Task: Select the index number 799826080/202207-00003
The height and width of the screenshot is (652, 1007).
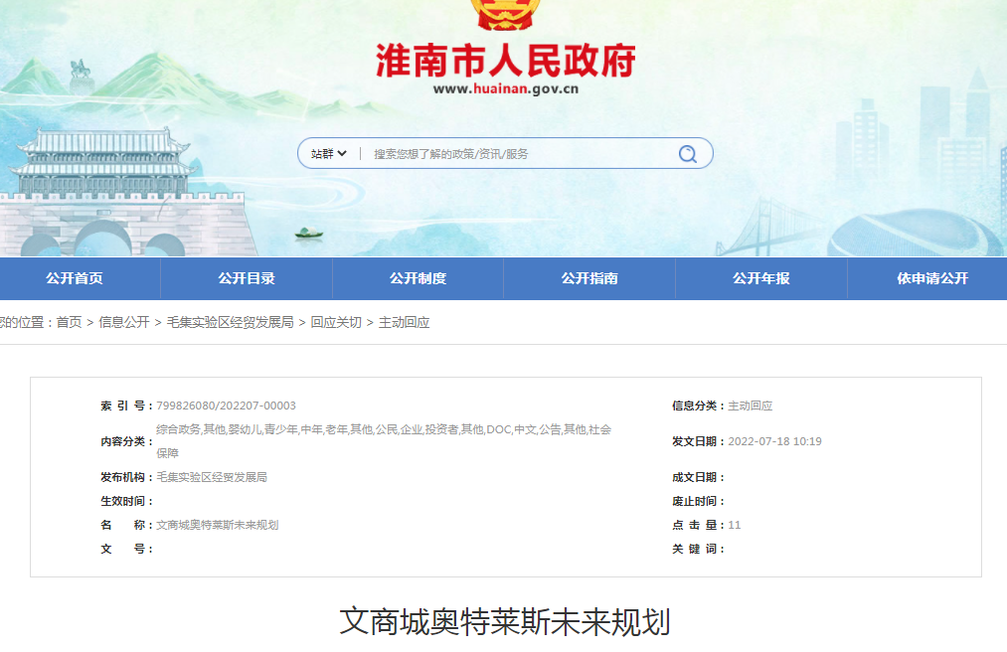Action: [226, 406]
